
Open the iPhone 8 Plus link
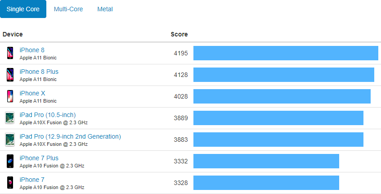(x=39, y=72)
